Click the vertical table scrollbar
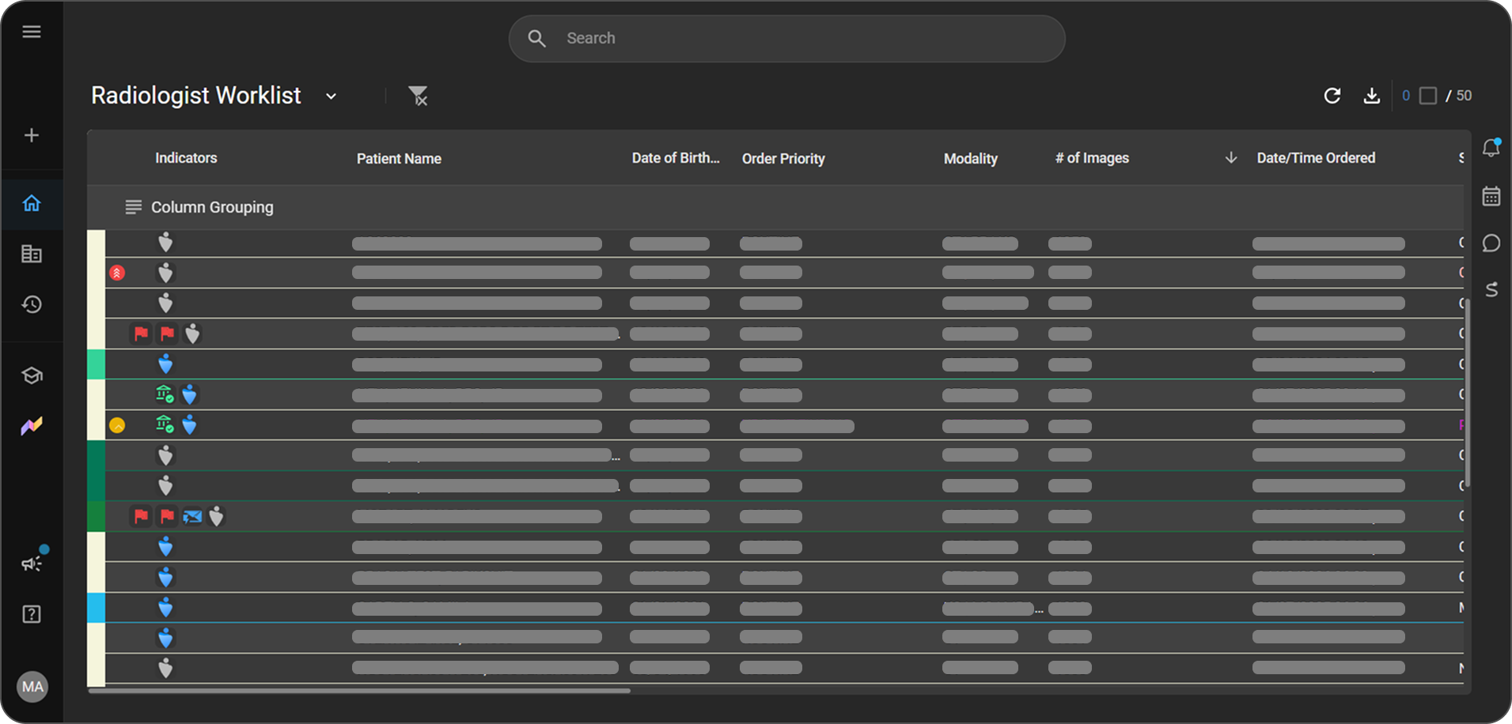1512x724 pixels. point(1468,393)
